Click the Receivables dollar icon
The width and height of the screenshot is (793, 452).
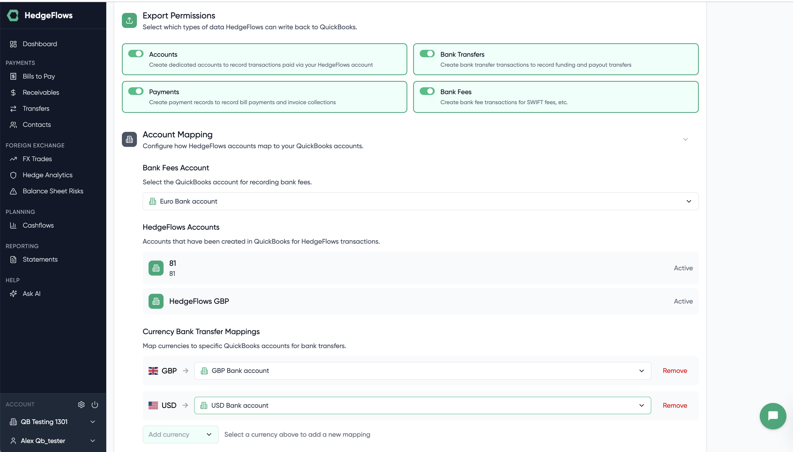pos(13,92)
